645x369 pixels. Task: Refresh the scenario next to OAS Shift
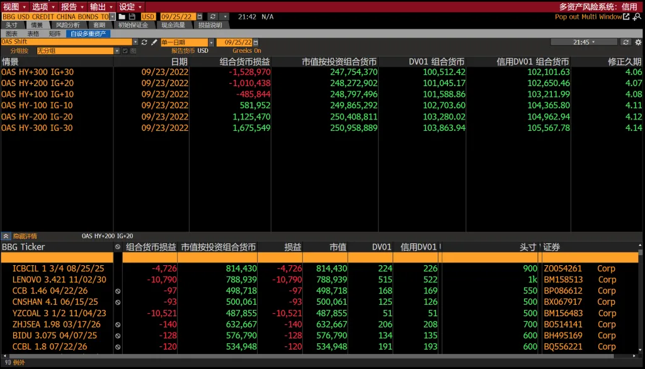(x=144, y=42)
